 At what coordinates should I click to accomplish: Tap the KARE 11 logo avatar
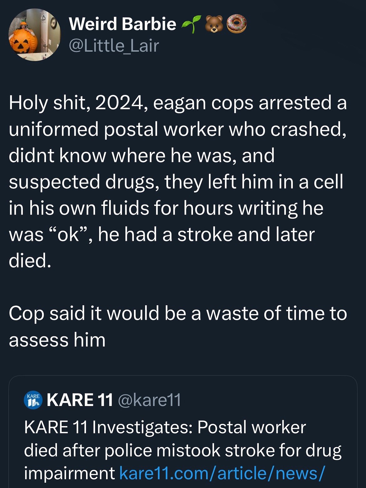click(33, 400)
